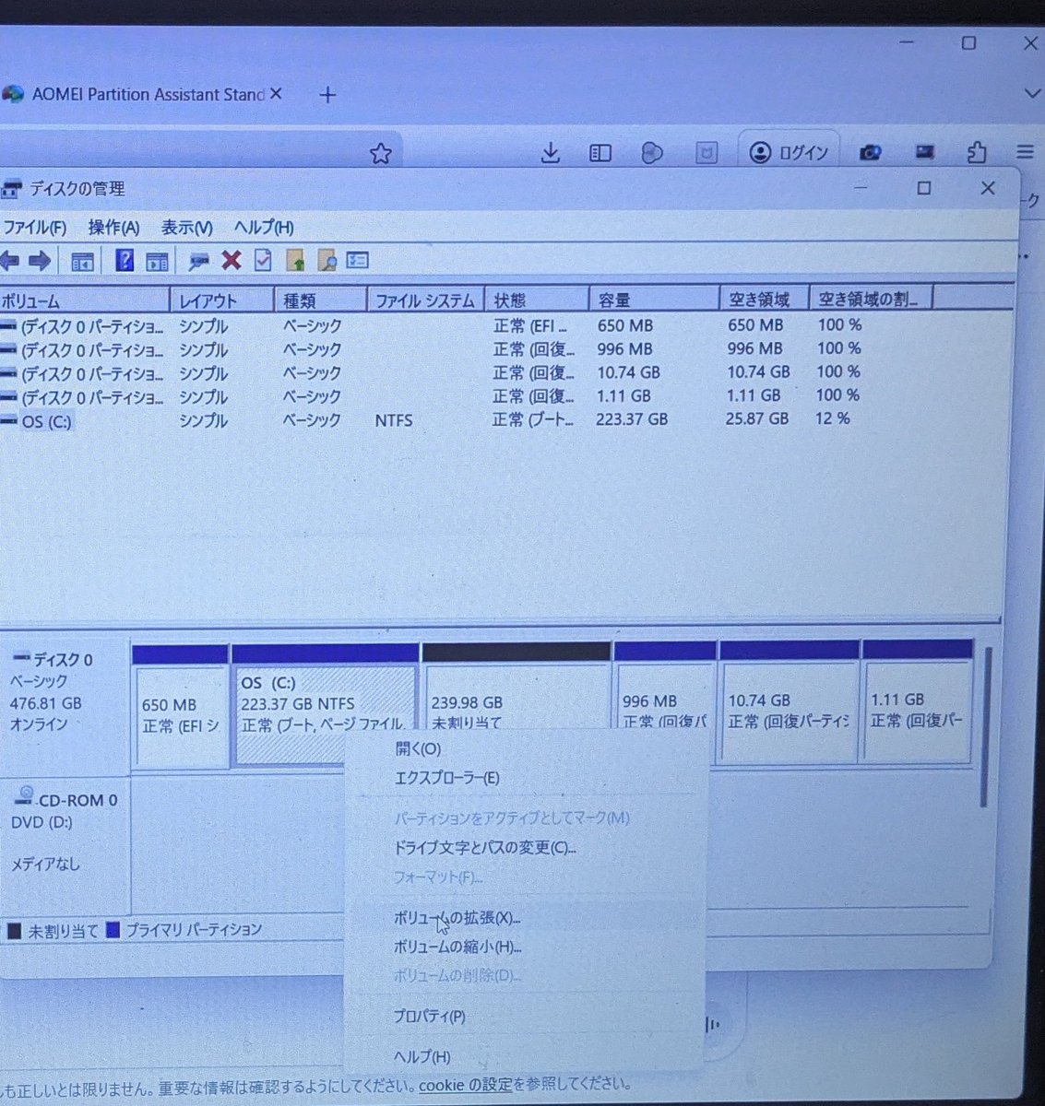Click the forward arrow in Disk Management toolbar
1045x1106 pixels.
point(42,260)
